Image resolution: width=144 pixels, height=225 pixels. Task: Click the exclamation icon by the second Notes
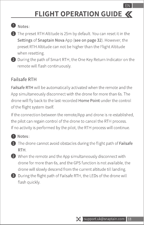13,136
